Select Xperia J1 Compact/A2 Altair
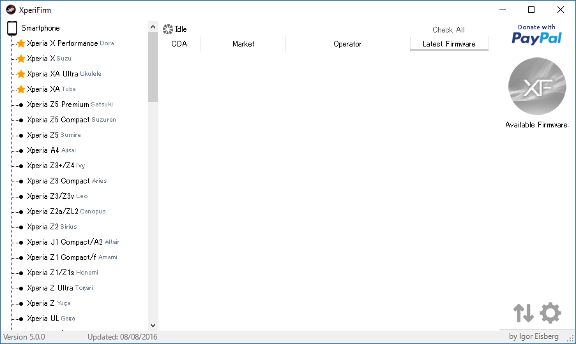The width and height of the screenshot is (576, 344). click(73, 242)
